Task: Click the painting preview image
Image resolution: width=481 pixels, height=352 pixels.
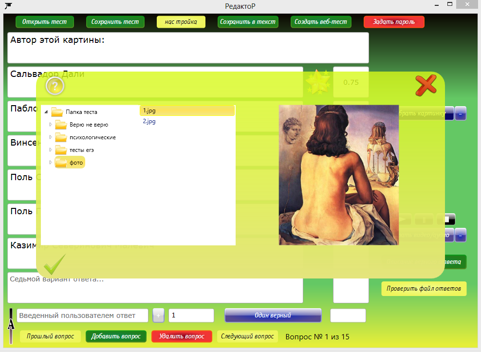Action: click(339, 175)
